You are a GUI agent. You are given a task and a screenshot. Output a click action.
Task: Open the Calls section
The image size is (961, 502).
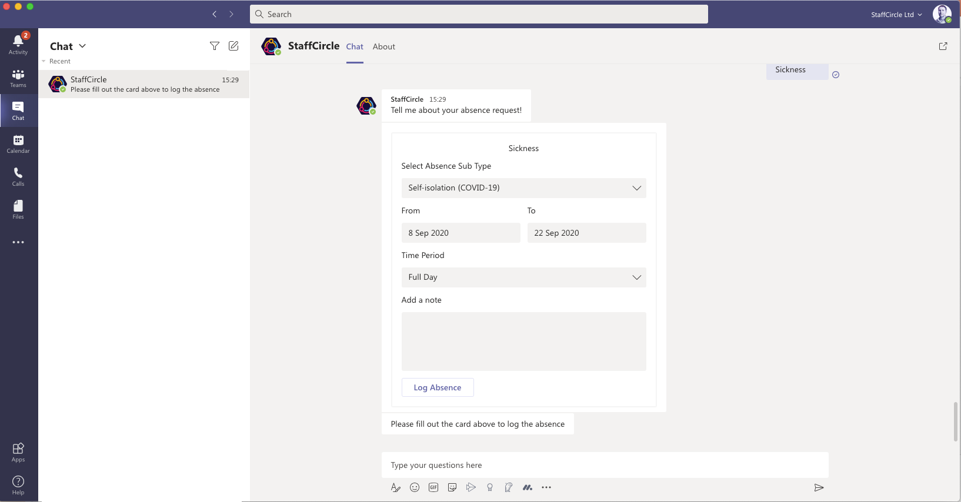point(18,176)
